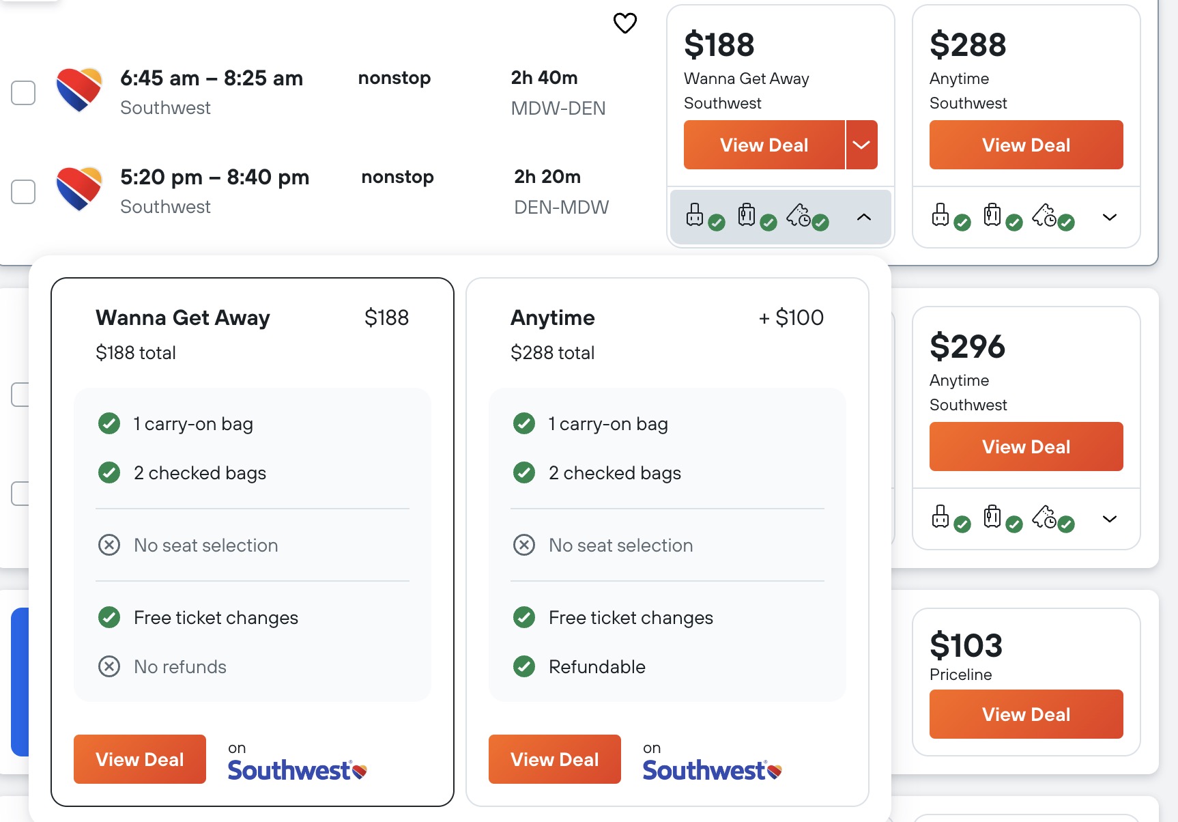The width and height of the screenshot is (1178, 822).
Task: Expand the $296 fare amenities chevron
Action: click(x=1109, y=519)
